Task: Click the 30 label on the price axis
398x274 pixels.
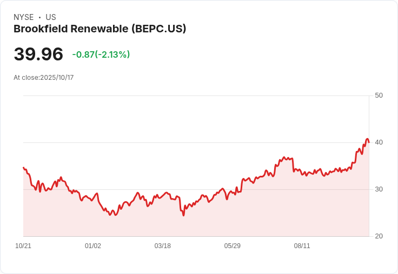Action: click(379, 189)
